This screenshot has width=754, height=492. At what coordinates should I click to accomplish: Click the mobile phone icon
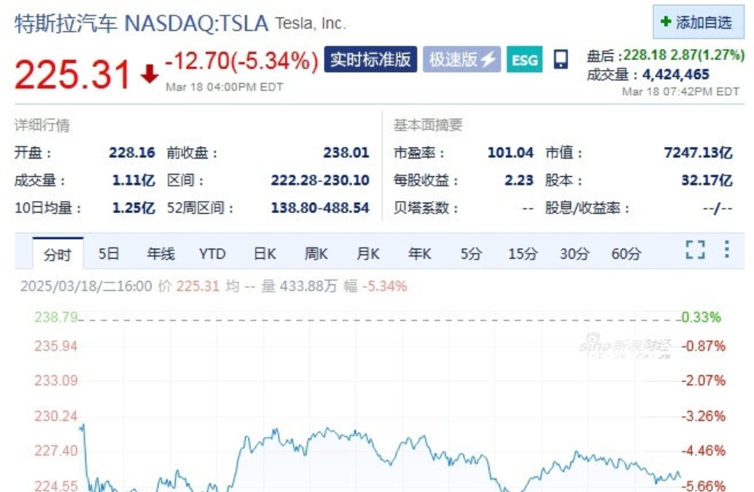point(561,59)
